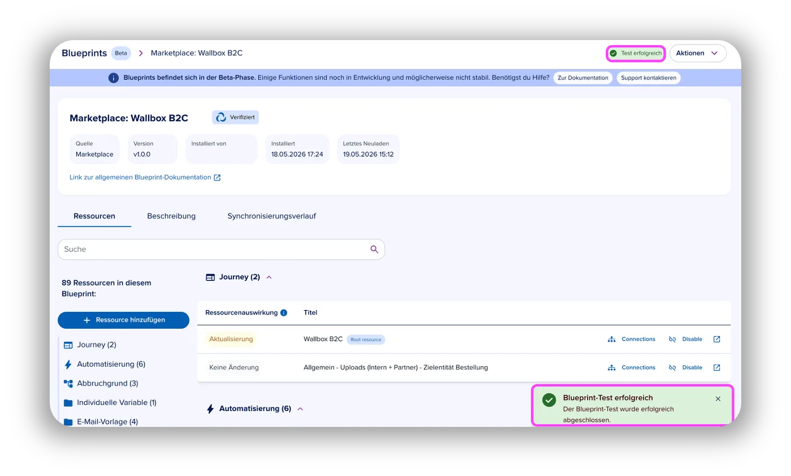Click the Root resource tag

pyautogui.click(x=366, y=340)
